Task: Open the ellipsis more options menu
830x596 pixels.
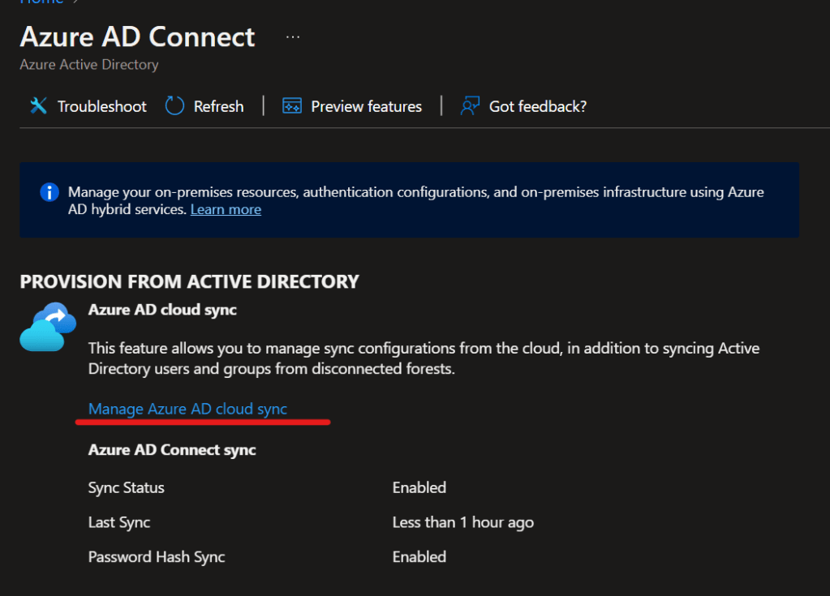Action: (x=293, y=37)
